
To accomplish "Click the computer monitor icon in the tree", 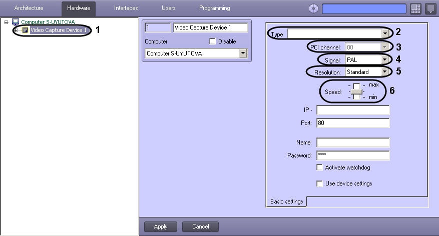I will pyautogui.click(x=16, y=22).
